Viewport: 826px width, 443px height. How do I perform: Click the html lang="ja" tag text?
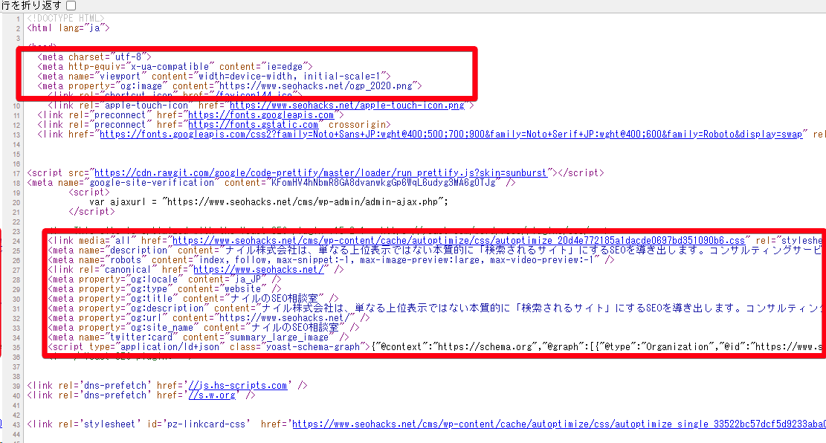(x=68, y=28)
